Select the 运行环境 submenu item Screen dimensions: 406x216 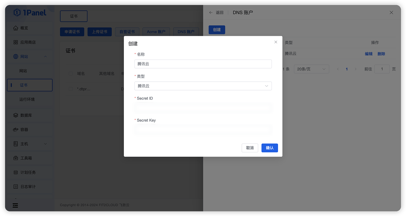point(30,99)
